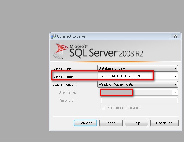
Task: Click the Connect to Server title text
Action: click(72, 36)
